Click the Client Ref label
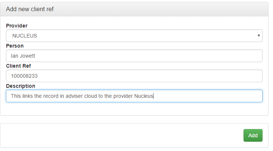The height and width of the screenshot is (151, 273). pos(18,66)
